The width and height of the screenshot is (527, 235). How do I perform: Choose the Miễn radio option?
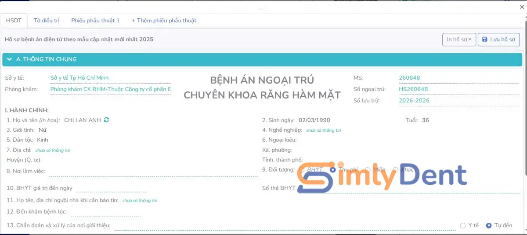point(368,170)
